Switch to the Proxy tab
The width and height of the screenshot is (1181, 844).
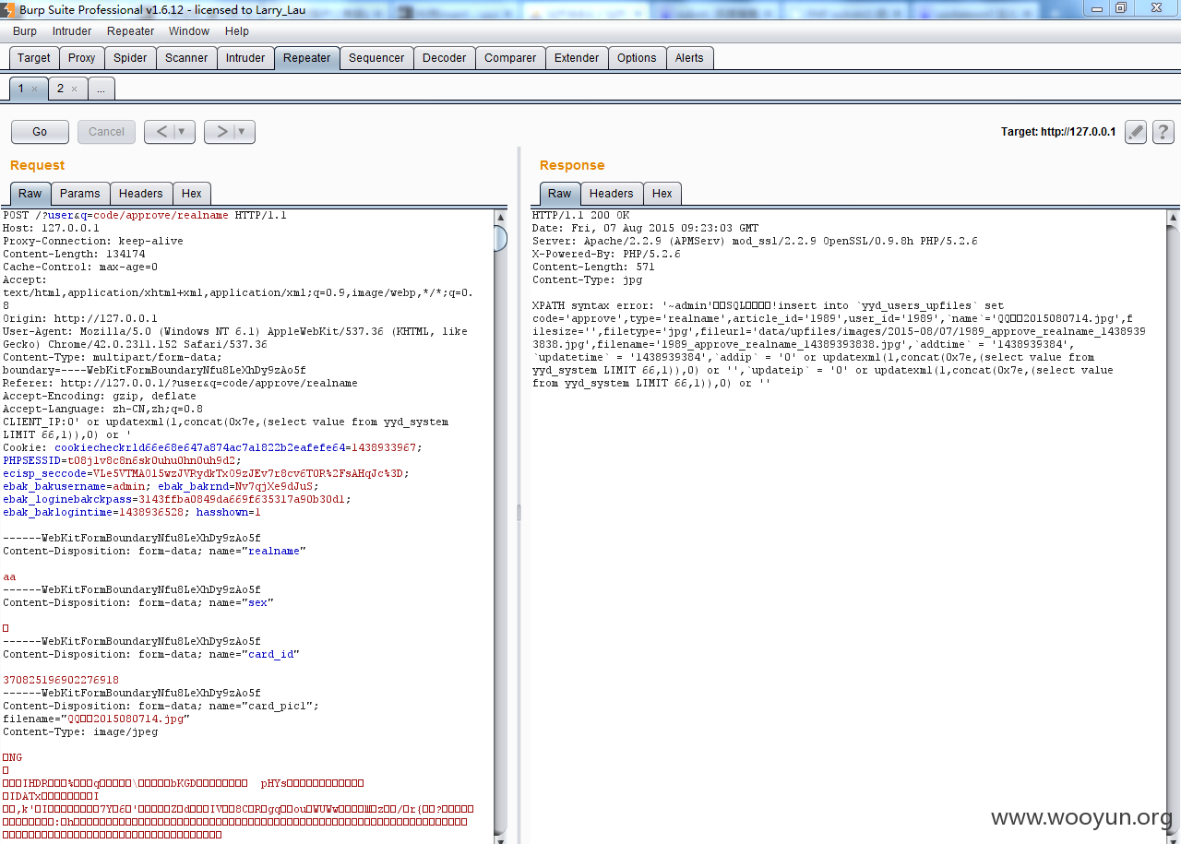point(82,58)
